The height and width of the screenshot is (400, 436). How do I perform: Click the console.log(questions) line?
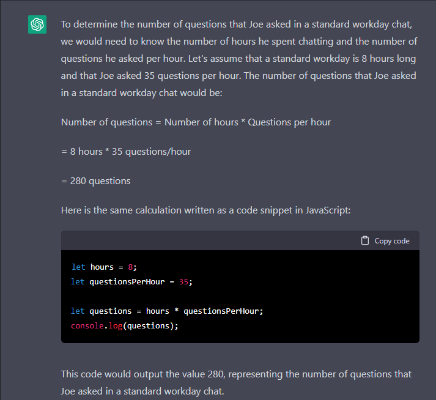pyautogui.click(x=125, y=326)
